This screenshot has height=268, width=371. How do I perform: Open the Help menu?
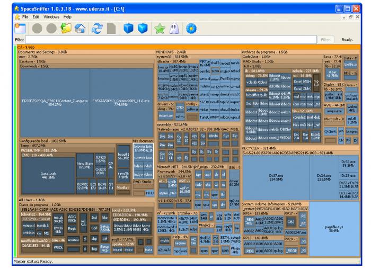(x=67, y=17)
